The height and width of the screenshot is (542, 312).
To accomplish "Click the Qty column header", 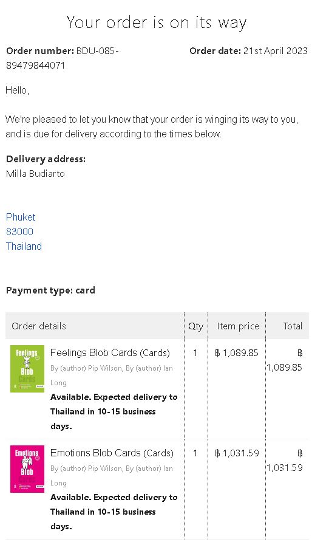I will point(195,326).
